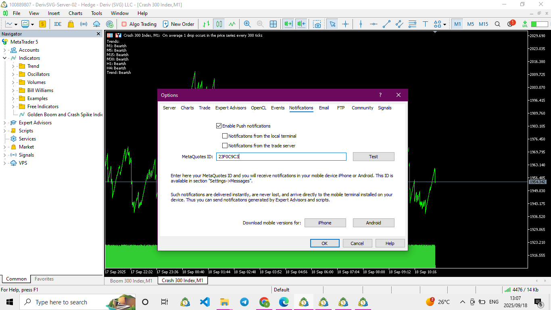This screenshot has width=551, height=310.
Task: Select the Crosshair cursor tool
Action: (x=345, y=24)
